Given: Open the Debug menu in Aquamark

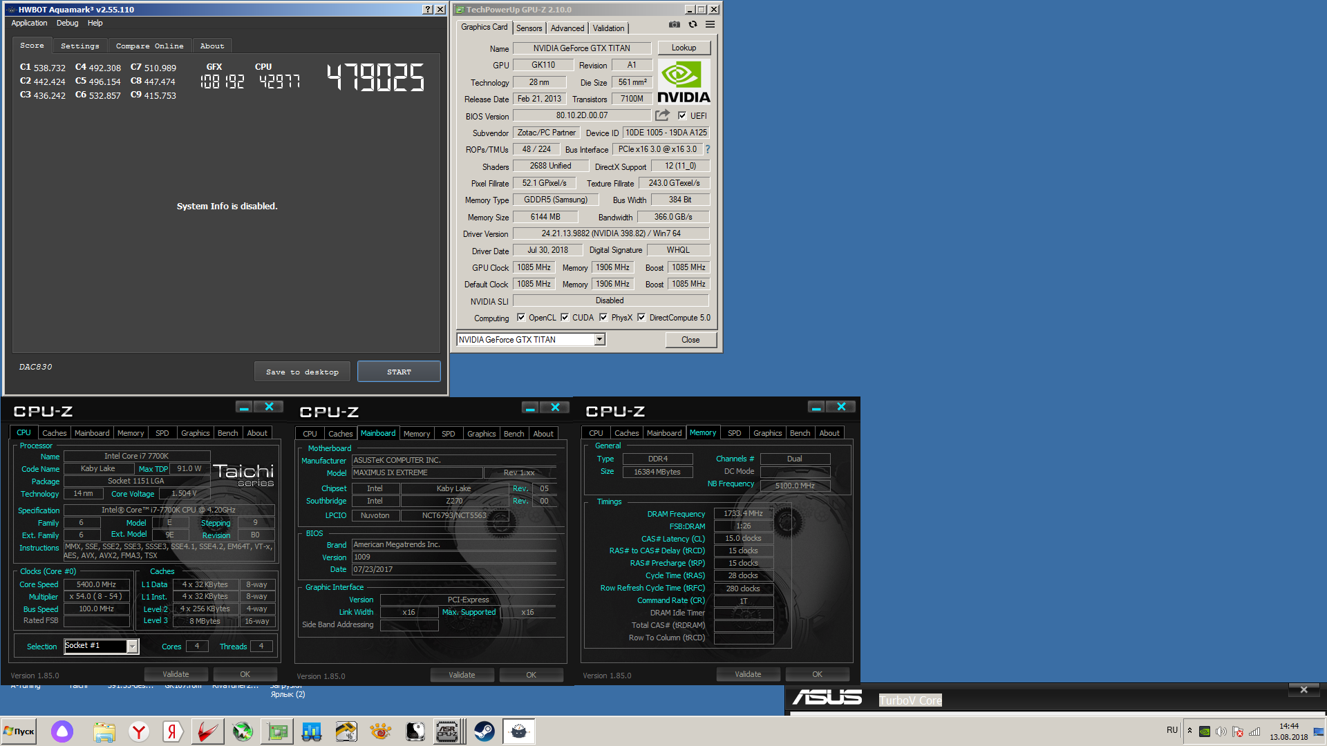Looking at the screenshot, I should [67, 23].
